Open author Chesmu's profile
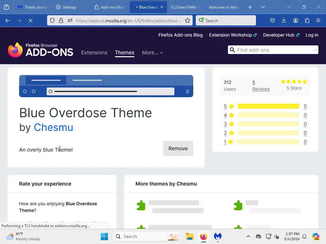Screen dimensions: 326x244 coord(53,127)
